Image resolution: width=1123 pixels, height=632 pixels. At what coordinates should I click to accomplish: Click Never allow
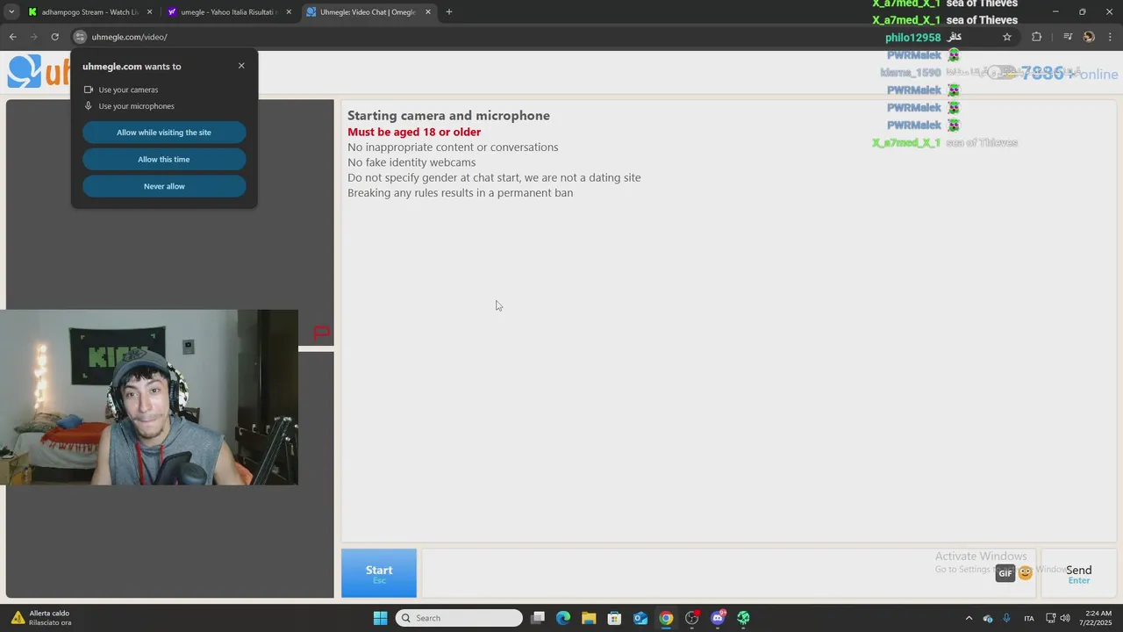click(164, 186)
